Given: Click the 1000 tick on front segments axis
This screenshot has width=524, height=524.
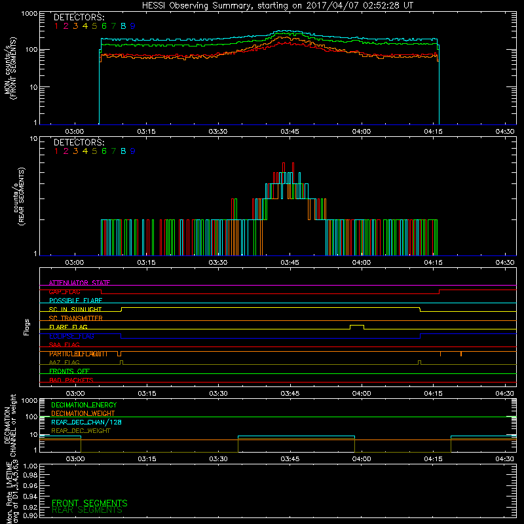Looking at the screenshot, I should 29,14.
